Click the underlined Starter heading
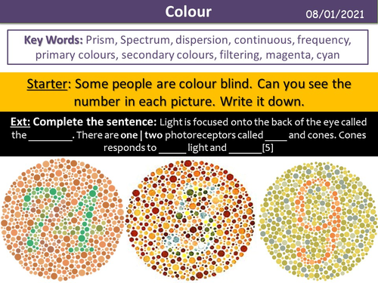378x283 pixels. pyautogui.click(x=47, y=84)
